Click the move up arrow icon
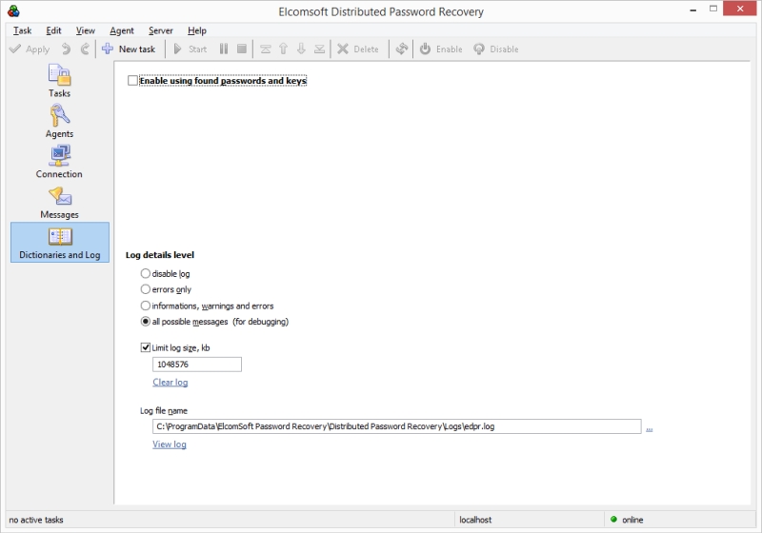Screen dimensions: 762x533 point(283,49)
